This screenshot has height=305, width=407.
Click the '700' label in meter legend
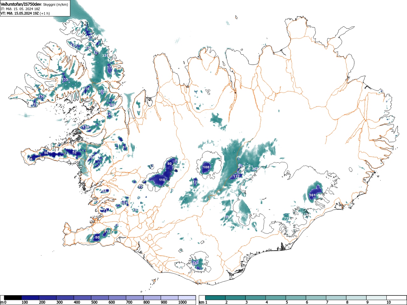[129, 302]
